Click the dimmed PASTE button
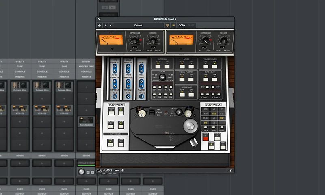 coord(191,26)
